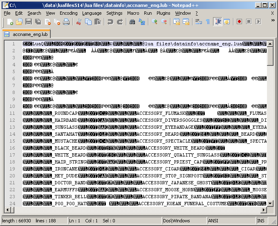Image resolution: width=278 pixels, height=226 pixels.
Task: Click the Undo arrow icon
Action: 110,22
